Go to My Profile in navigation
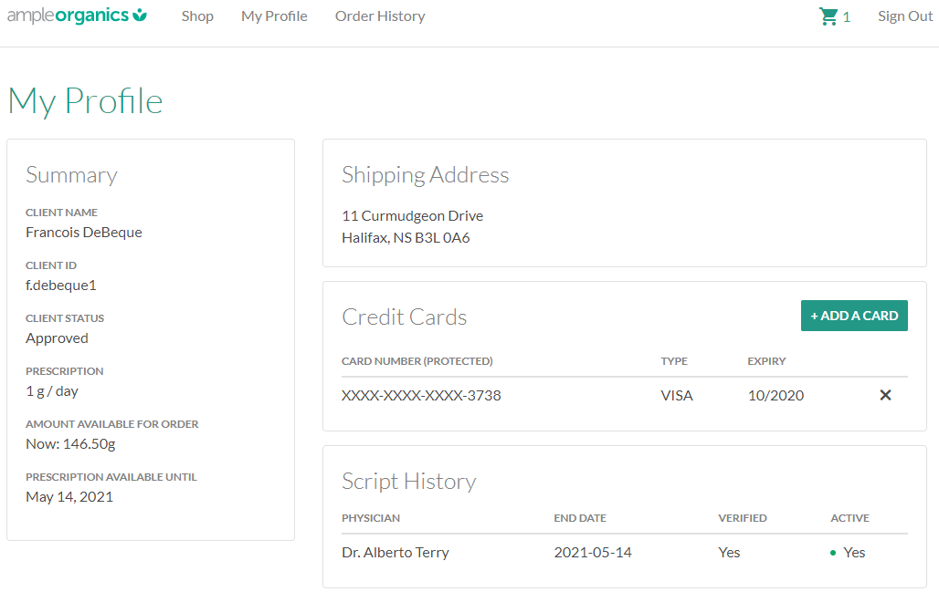939x592 pixels. (274, 16)
